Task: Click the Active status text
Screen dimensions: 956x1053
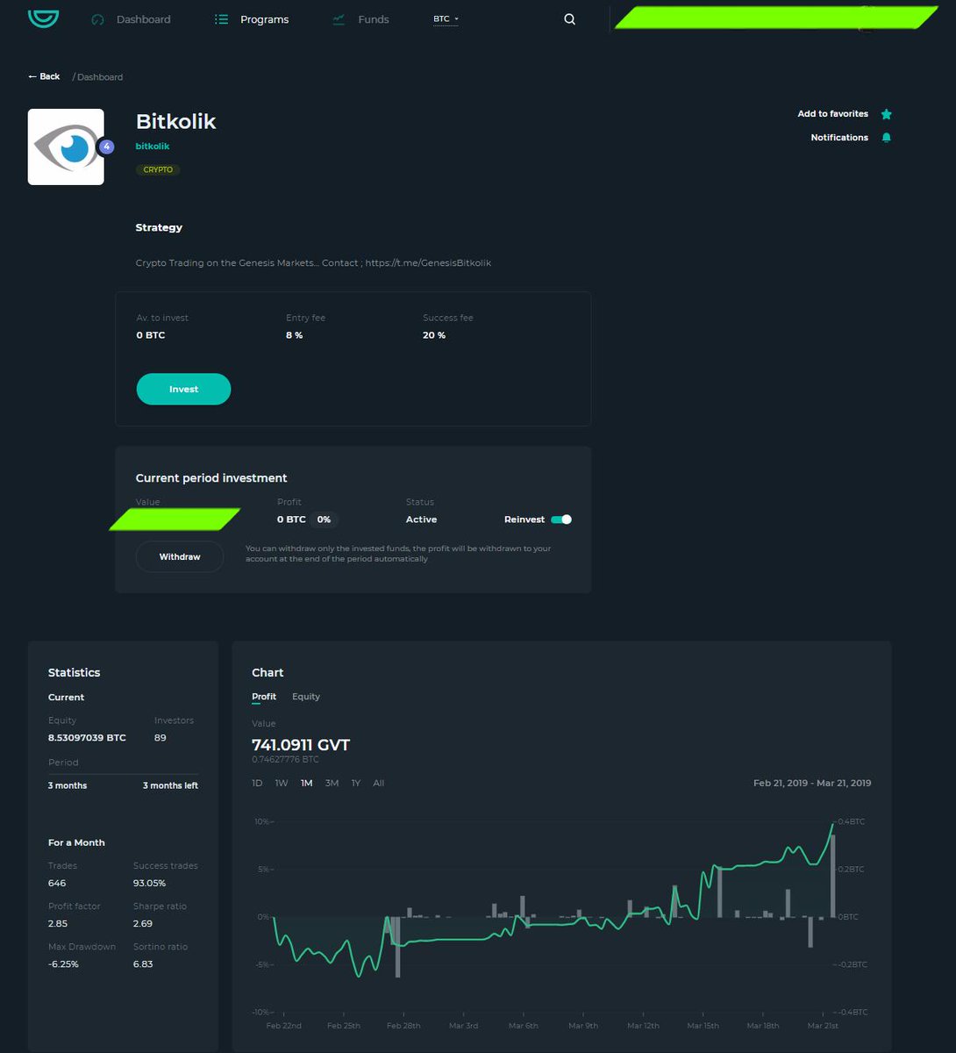Action: 421,519
